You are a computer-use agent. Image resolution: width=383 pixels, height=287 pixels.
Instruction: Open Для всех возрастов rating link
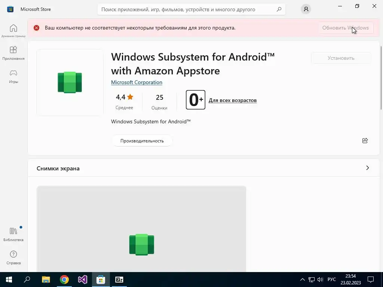click(233, 100)
